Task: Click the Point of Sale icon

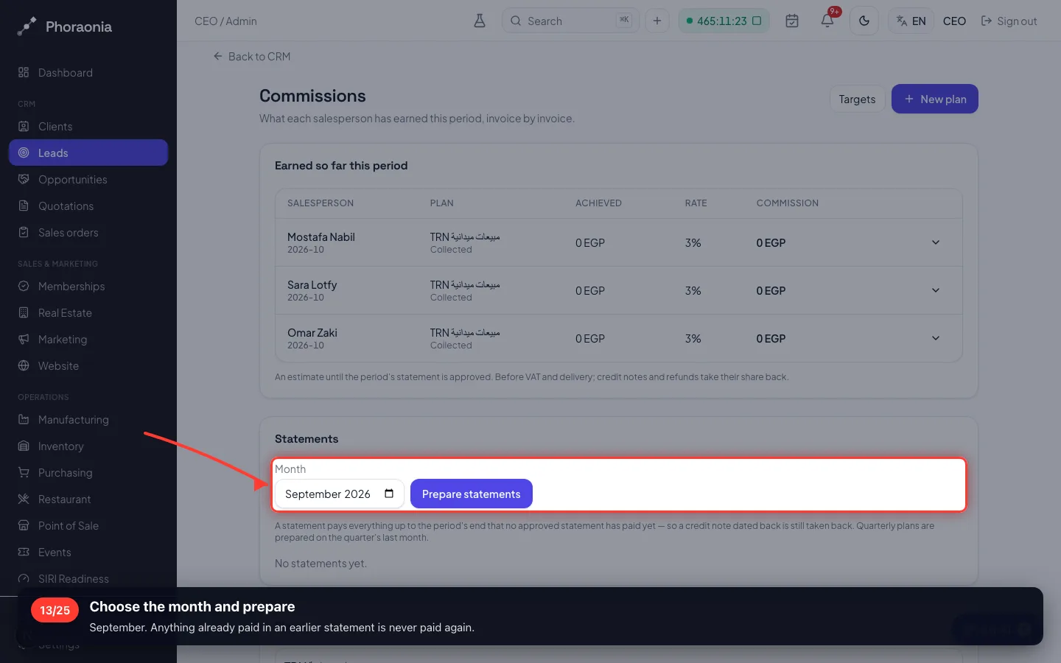Action: 24,525
